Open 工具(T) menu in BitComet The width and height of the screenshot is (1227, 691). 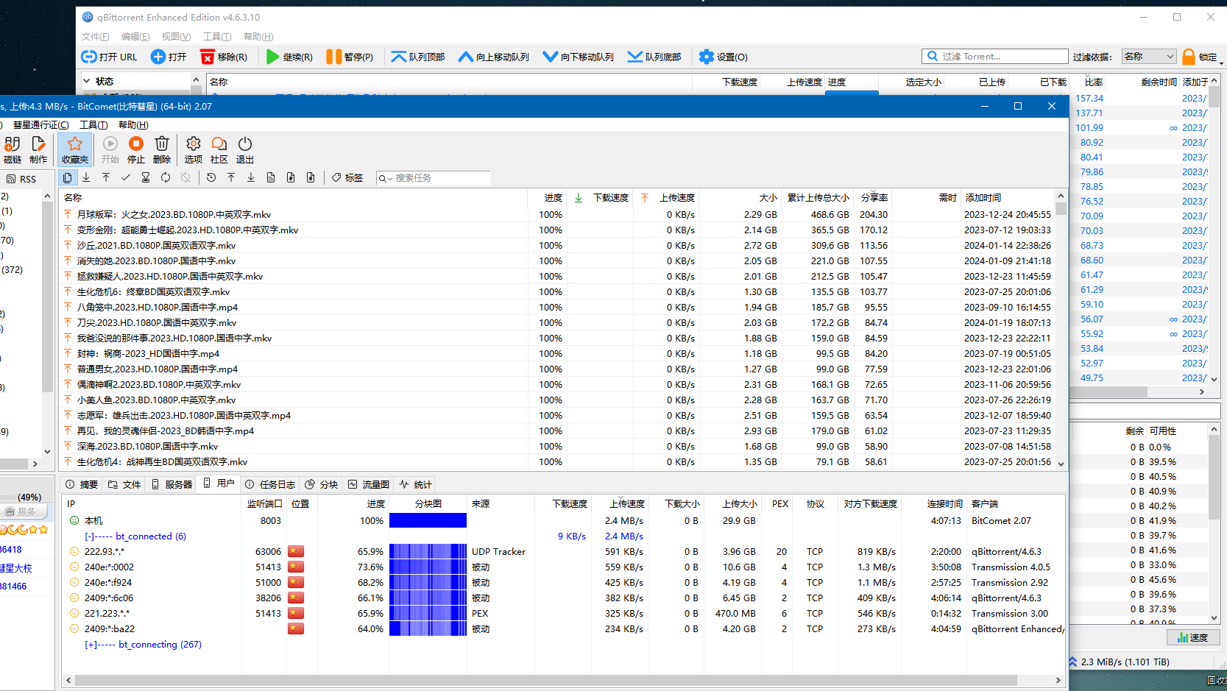point(93,125)
